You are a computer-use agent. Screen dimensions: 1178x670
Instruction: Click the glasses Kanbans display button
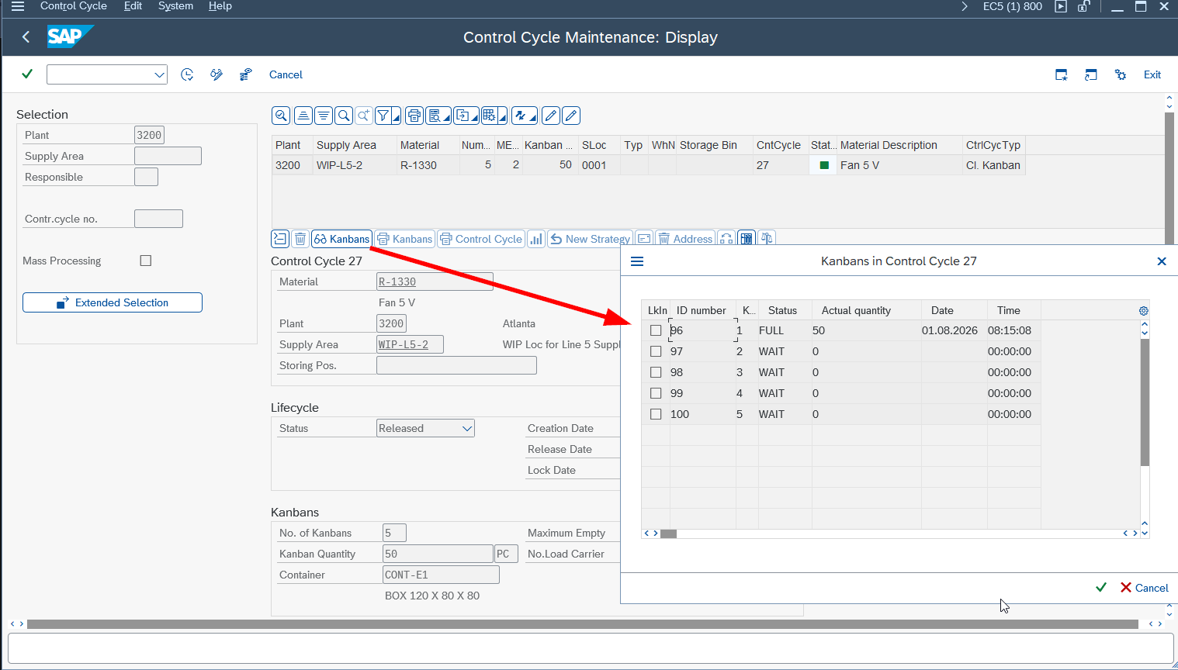tap(342, 239)
